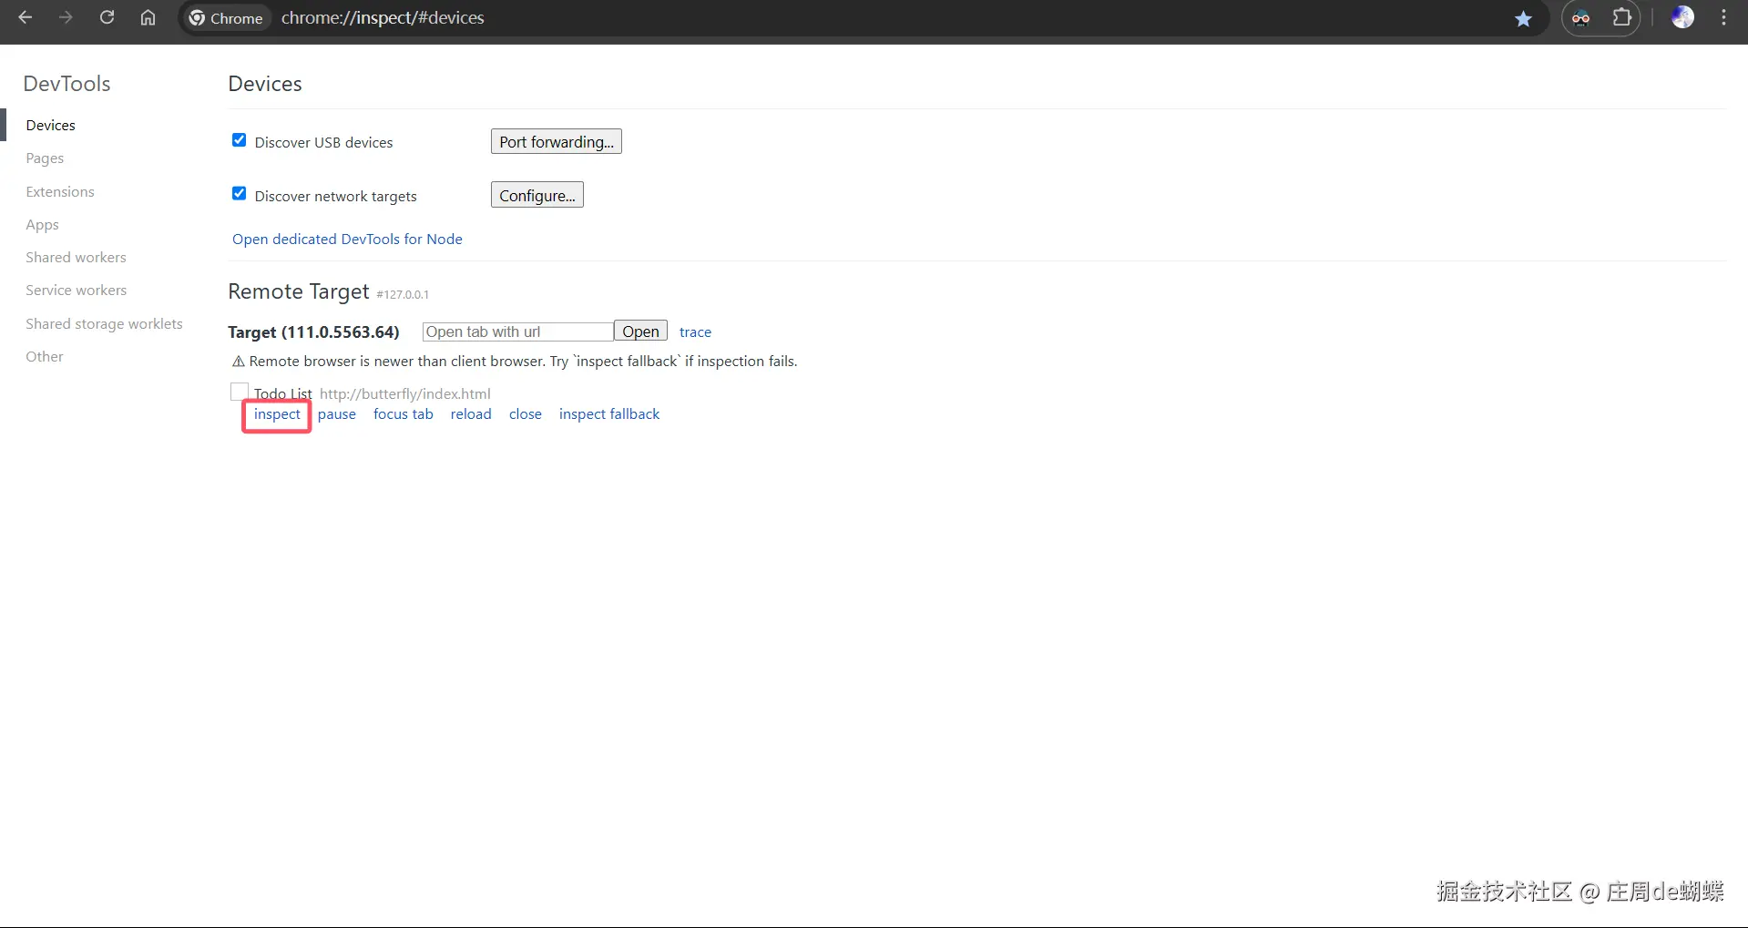The width and height of the screenshot is (1748, 928).
Task: Open the Extensions puzzle icon
Action: point(1622,17)
